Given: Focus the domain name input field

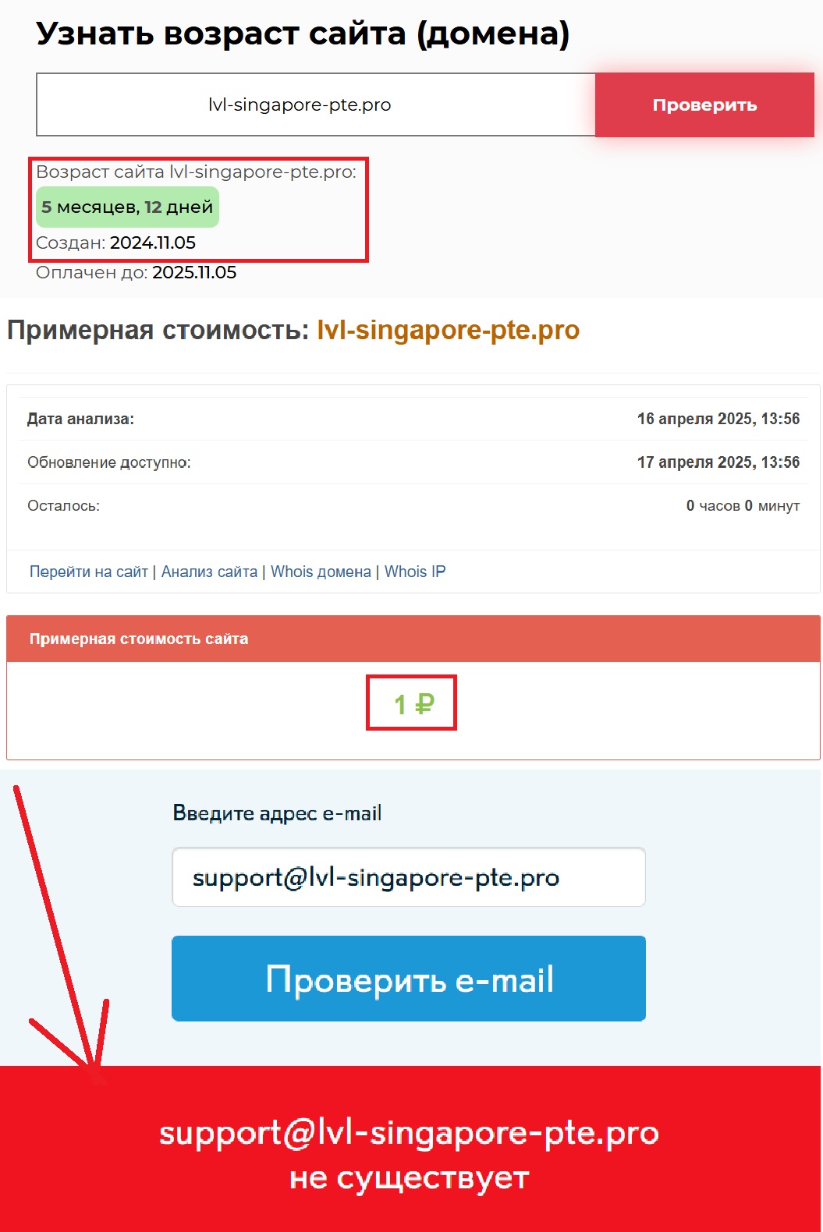Looking at the screenshot, I should coord(316,104).
